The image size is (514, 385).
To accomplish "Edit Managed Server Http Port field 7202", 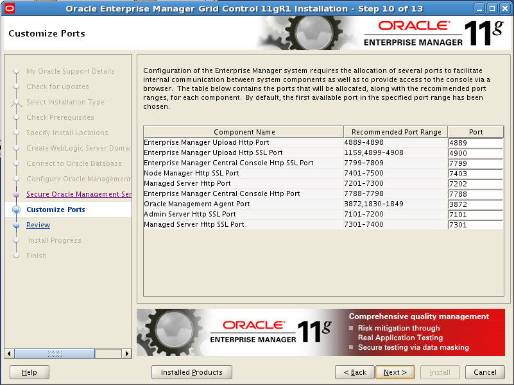I will (x=475, y=184).
